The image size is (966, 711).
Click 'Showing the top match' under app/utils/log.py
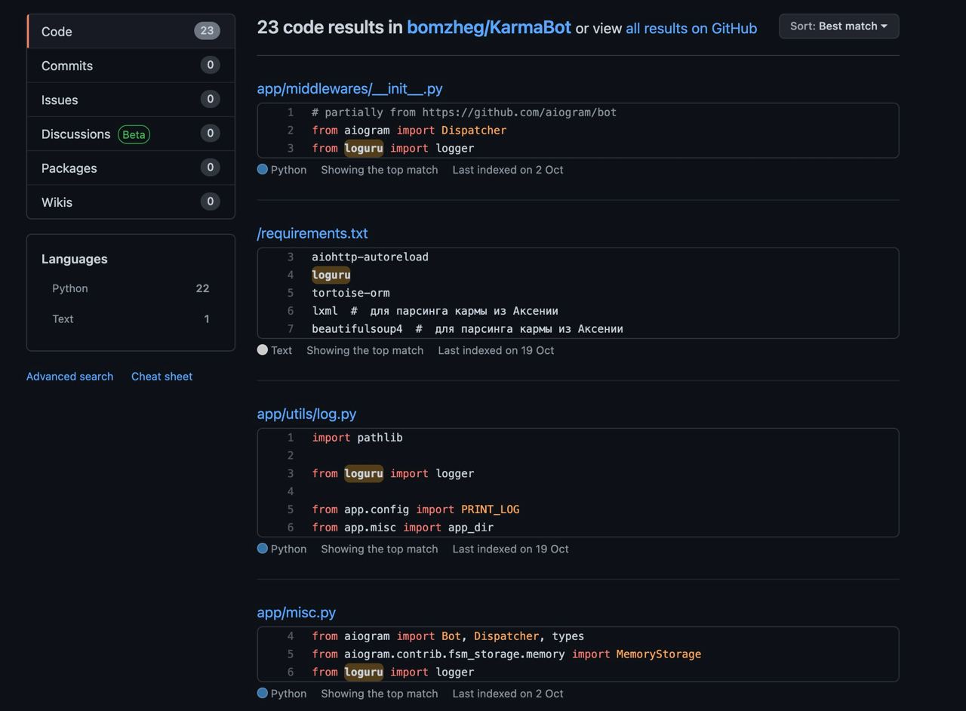tap(380, 549)
